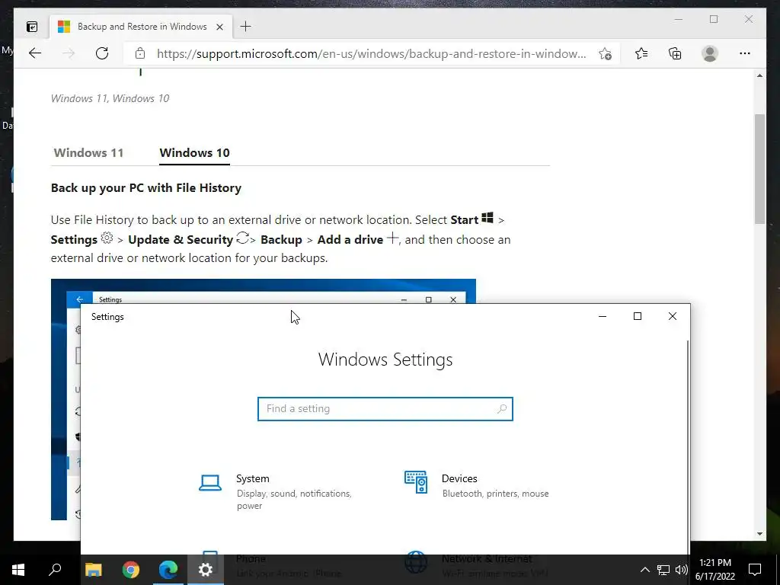Open the Edge profile avatar
780x585 pixels.
coord(710,53)
